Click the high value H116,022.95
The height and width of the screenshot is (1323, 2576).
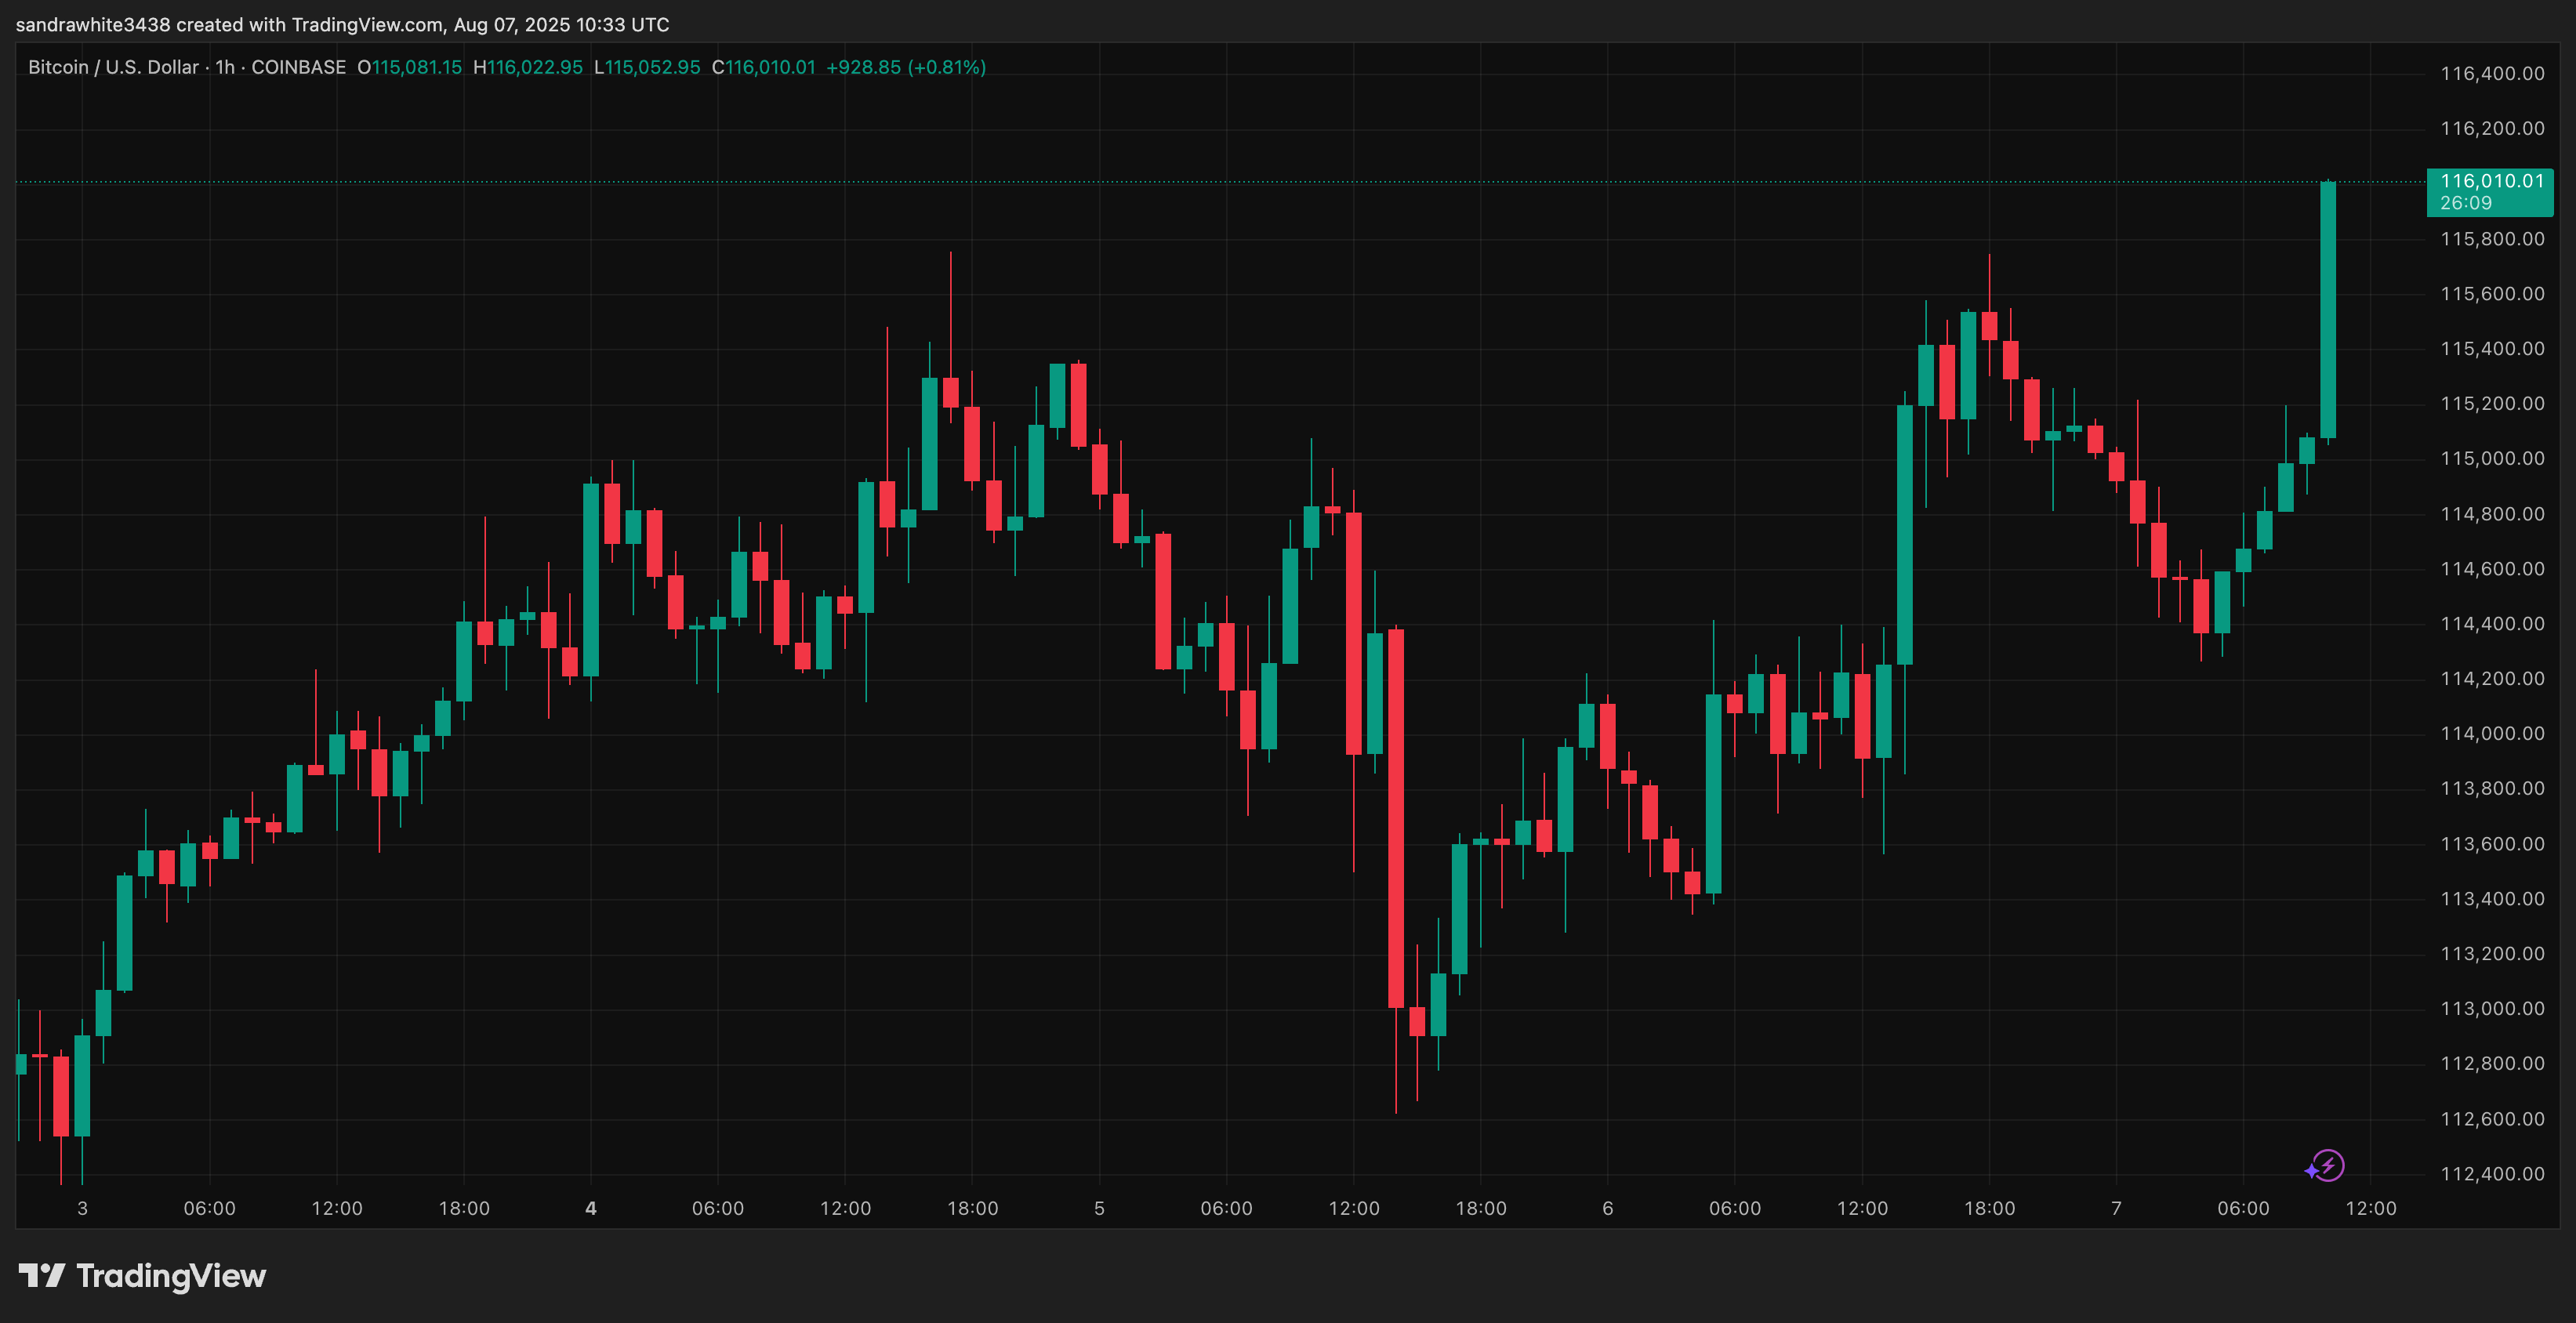pos(527,67)
